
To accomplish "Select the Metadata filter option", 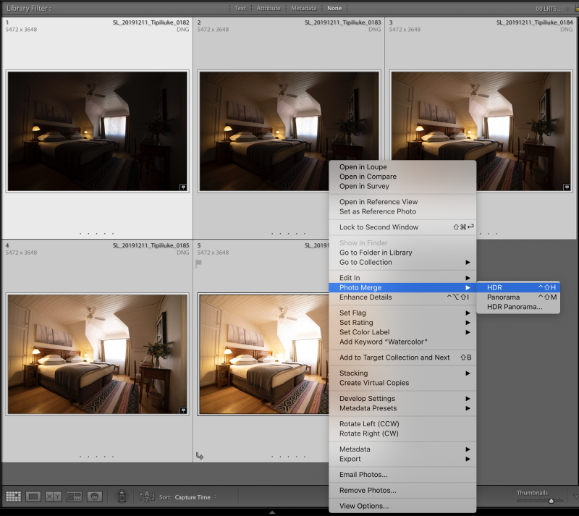I will coord(303,8).
